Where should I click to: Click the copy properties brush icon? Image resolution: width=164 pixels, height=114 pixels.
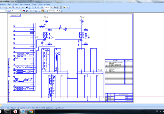pos(10,7)
